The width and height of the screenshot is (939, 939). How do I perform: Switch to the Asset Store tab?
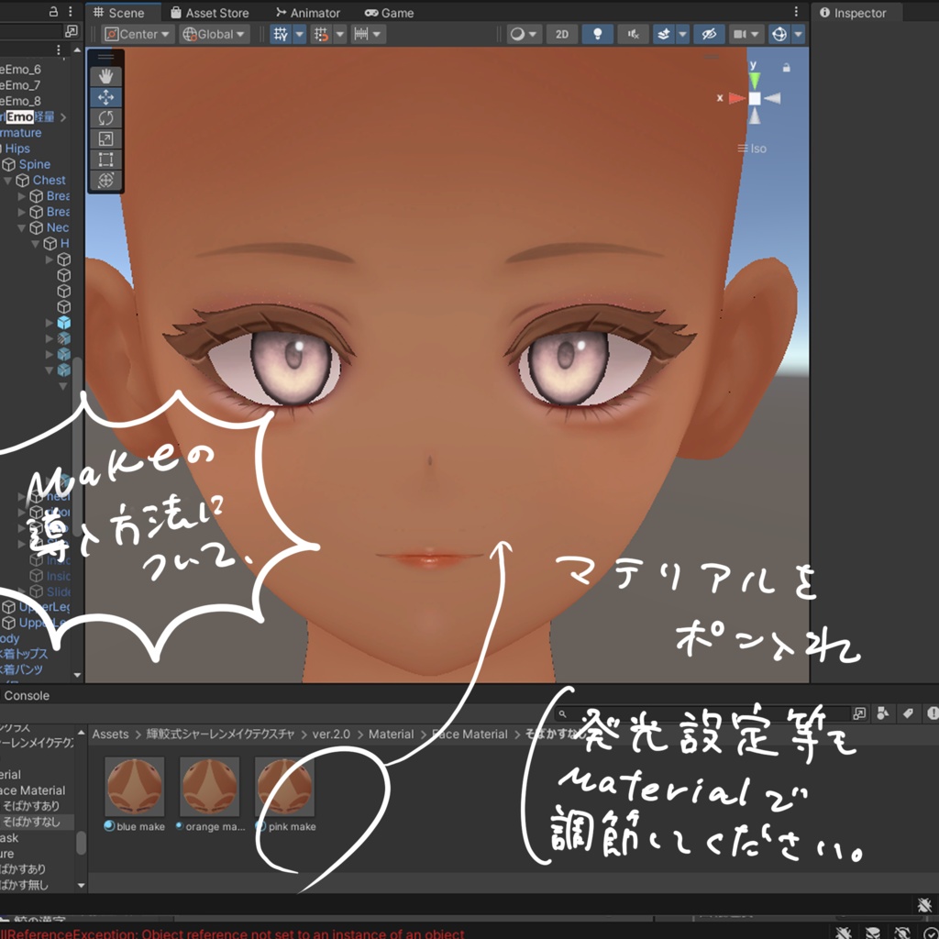coord(210,13)
